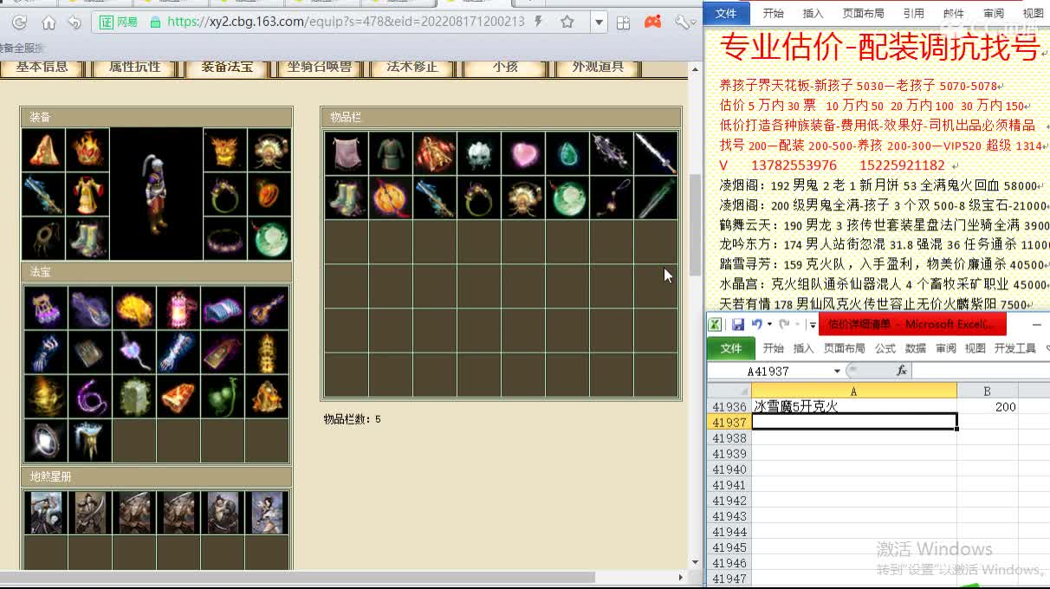1050x589 pixels.
Task: Click the yellow robe item in equipment panel
Action: pos(87,194)
